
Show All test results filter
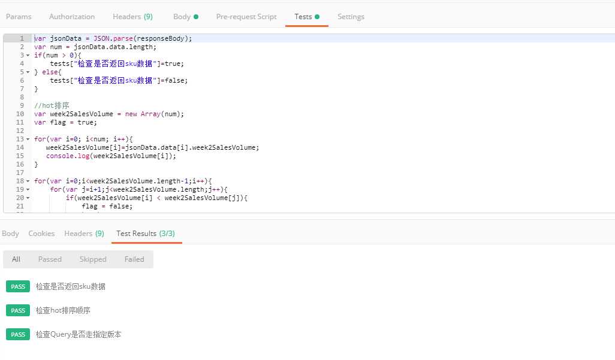coord(16,259)
